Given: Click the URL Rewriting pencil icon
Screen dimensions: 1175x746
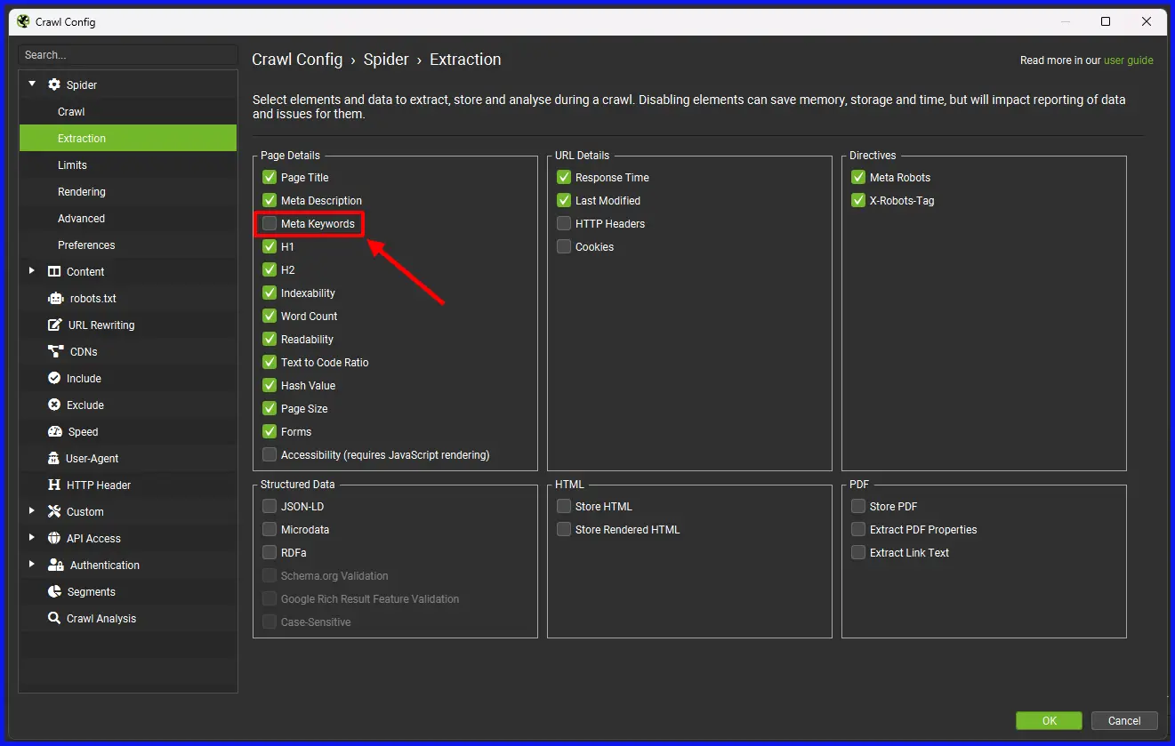Looking at the screenshot, I should tap(55, 325).
